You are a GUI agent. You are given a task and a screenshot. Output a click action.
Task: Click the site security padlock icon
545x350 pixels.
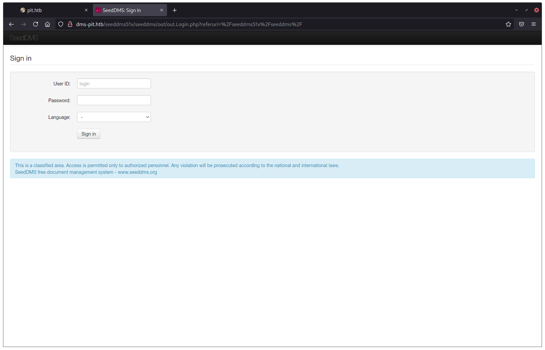pyautogui.click(x=70, y=24)
